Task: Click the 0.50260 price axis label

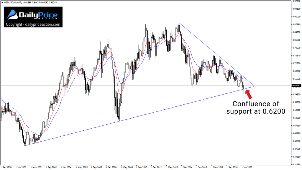Action: click(x=297, y=118)
